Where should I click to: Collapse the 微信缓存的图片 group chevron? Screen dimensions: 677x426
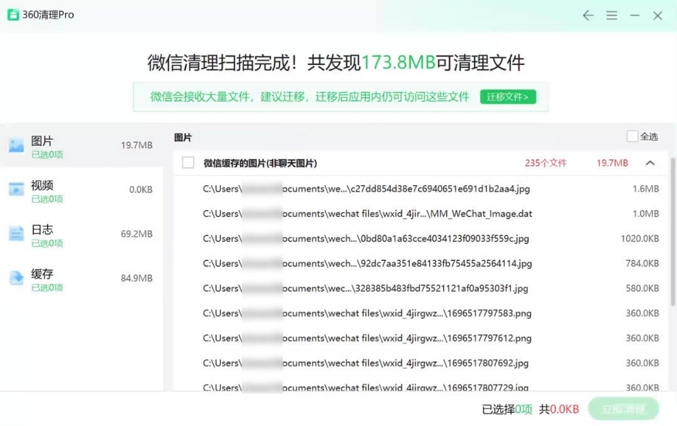pyautogui.click(x=650, y=163)
